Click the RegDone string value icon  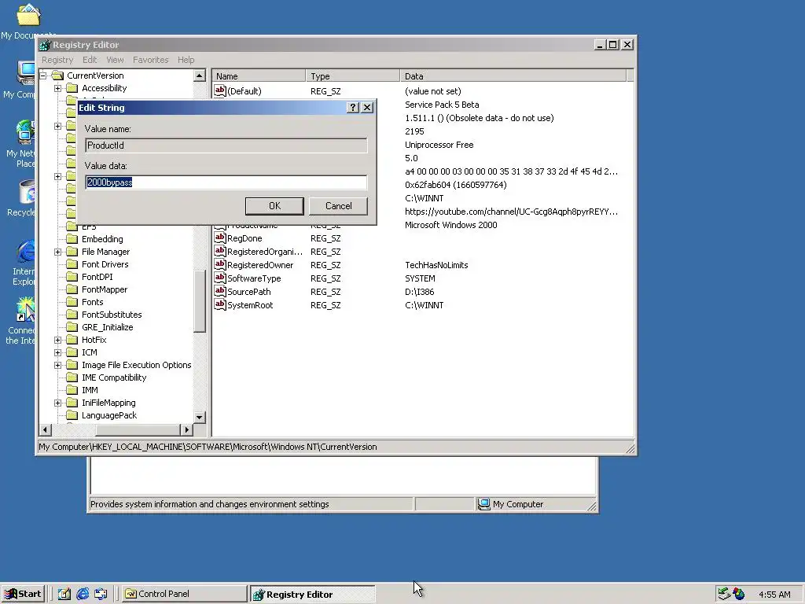pos(220,238)
